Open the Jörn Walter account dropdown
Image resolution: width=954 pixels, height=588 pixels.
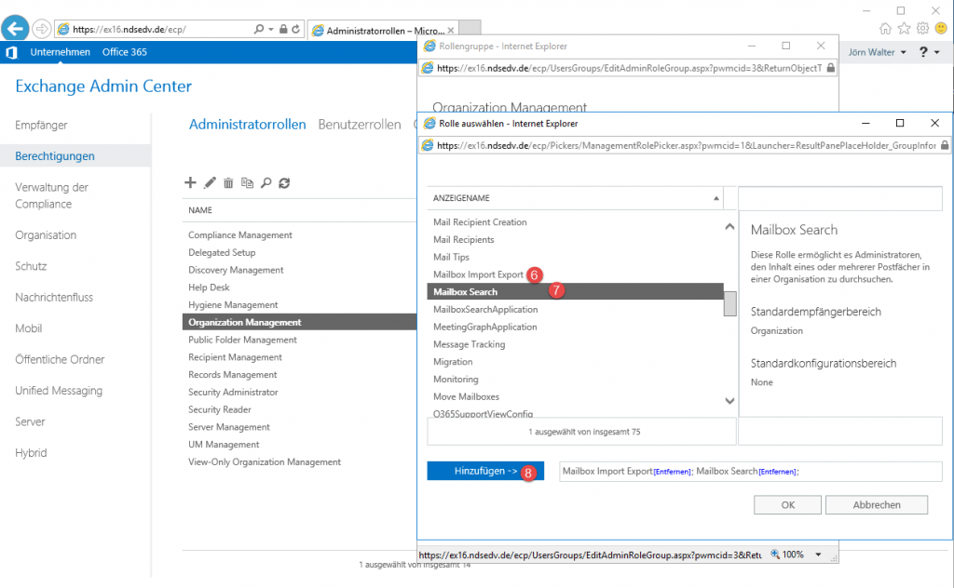tap(877, 52)
